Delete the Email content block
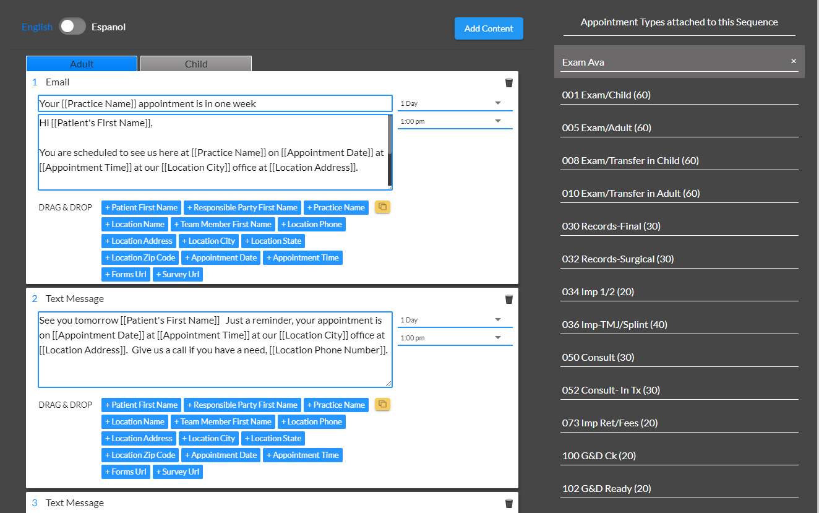The height and width of the screenshot is (513, 819). point(508,82)
